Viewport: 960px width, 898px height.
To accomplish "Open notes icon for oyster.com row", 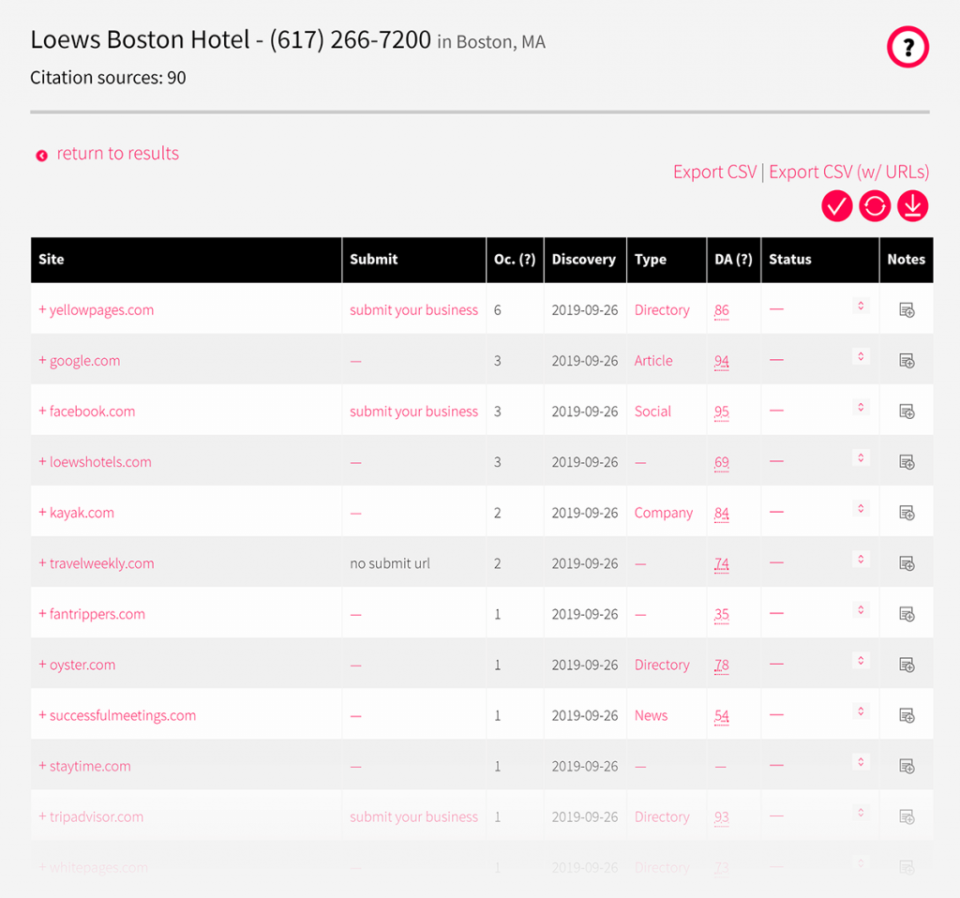I will tap(907, 665).
